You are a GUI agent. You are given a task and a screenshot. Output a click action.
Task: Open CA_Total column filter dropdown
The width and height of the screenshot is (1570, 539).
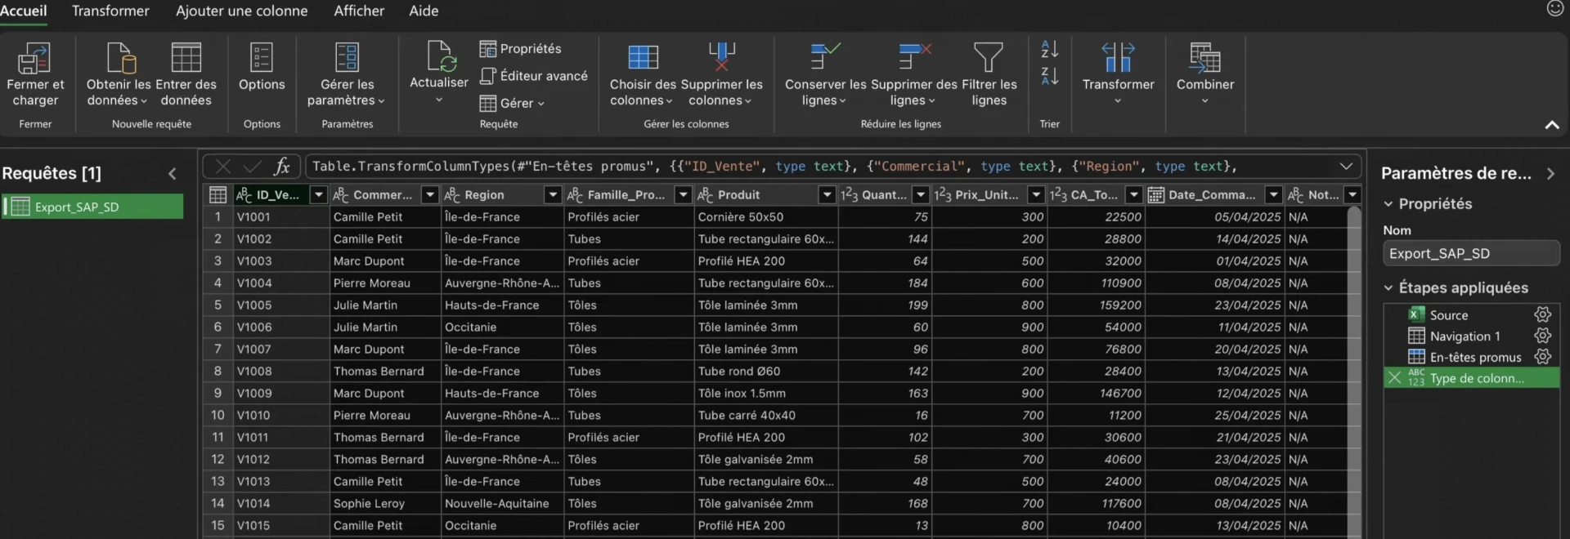pyautogui.click(x=1133, y=194)
